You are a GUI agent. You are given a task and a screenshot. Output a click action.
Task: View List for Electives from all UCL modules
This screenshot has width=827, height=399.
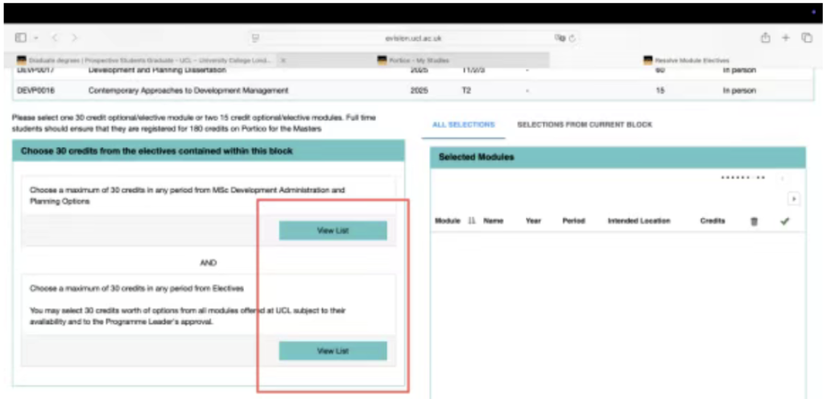point(333,351)
